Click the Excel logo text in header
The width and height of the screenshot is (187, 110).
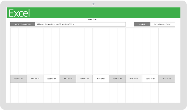(x=19, y=13)
